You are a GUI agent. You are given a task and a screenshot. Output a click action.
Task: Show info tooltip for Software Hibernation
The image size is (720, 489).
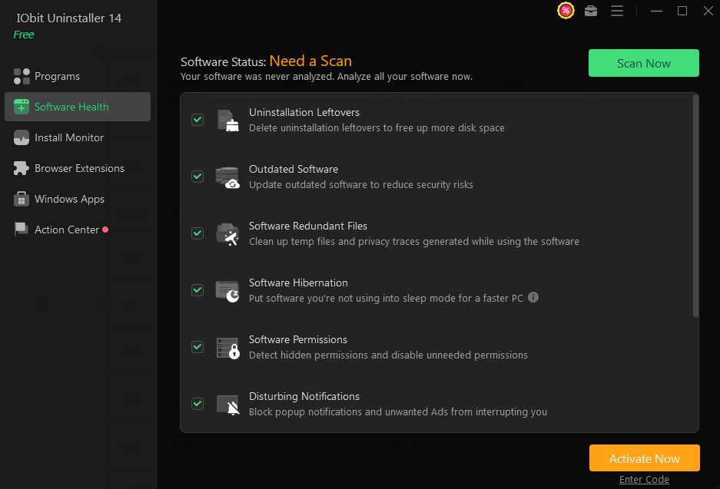tap(533, 297)
